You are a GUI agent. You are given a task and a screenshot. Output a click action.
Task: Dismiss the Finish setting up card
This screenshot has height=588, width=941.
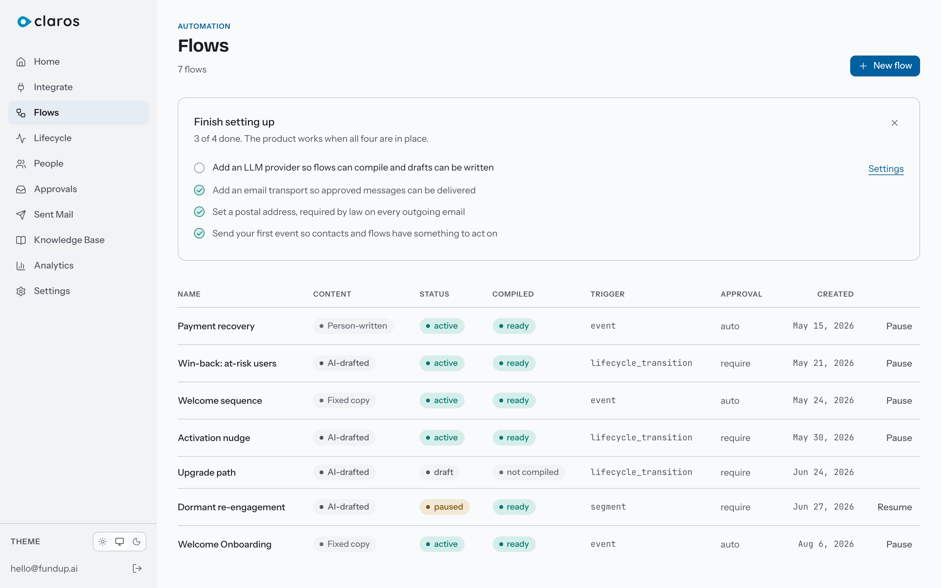pos(894,123)
